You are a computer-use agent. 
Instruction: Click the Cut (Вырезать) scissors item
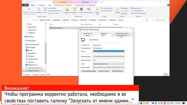[x=52, y=8]
